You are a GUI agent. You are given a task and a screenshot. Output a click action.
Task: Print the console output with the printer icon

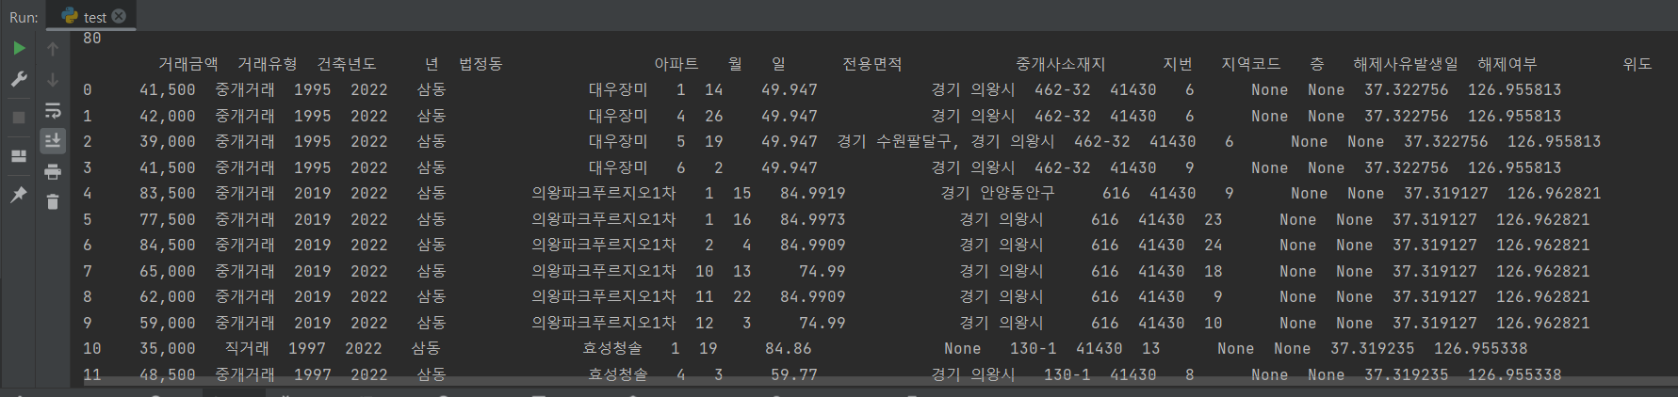53,171
